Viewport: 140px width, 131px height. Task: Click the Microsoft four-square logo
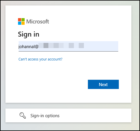[x=21, y=21]
